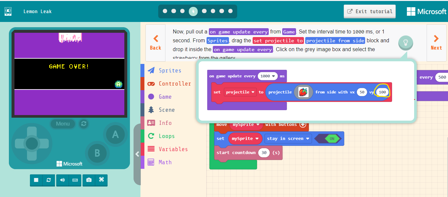Open the 1000 ms interval dropdown in hint

pos(268,76)
